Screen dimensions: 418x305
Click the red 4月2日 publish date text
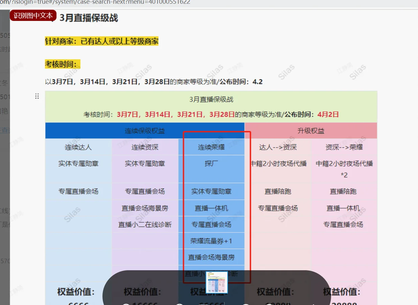pos(328,114)
